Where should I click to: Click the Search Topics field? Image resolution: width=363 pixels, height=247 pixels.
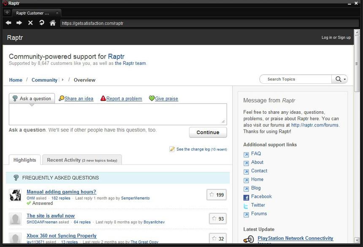point(295,79)
